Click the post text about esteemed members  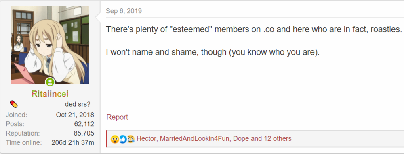(x=254, y=29)
